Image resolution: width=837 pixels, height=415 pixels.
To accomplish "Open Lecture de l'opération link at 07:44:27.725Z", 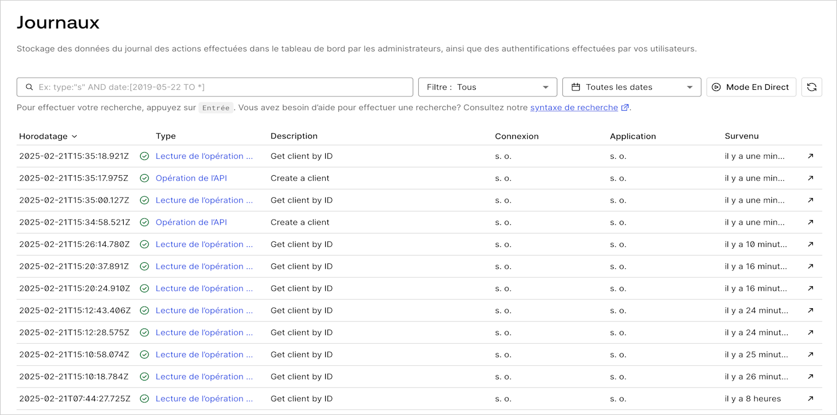I will click(x=204, y=399).
